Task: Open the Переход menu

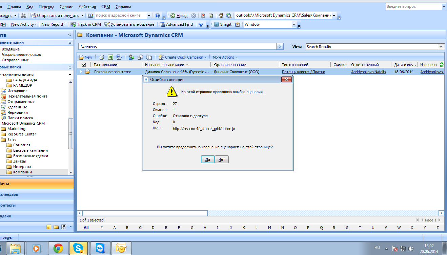Action: coord(46,7)
